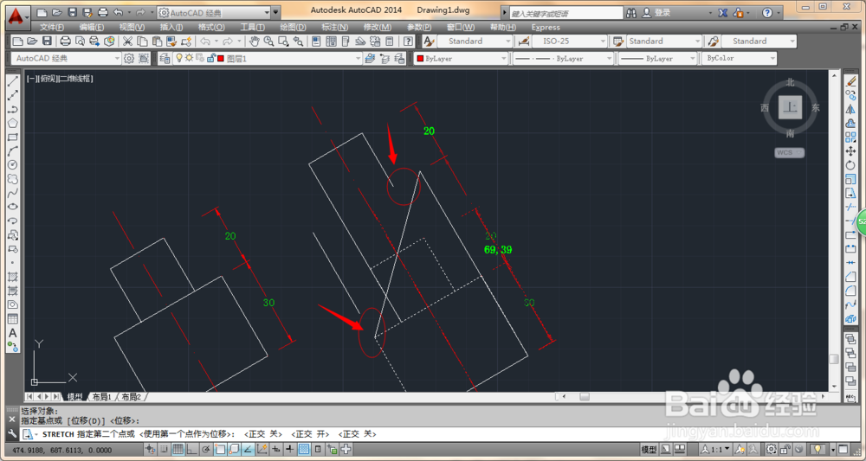This screenshot has width=866, height=461.
Task: Click the Zoom Realtime magnifier icon
Action: click(269, 42)
